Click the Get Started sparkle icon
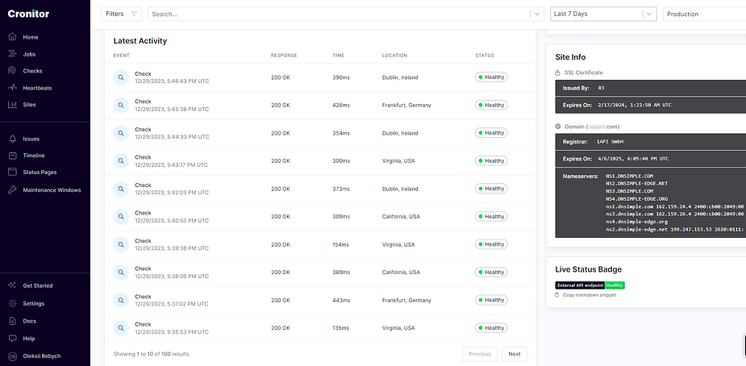Viewport: 746px width, 366px height. [12, 285]
